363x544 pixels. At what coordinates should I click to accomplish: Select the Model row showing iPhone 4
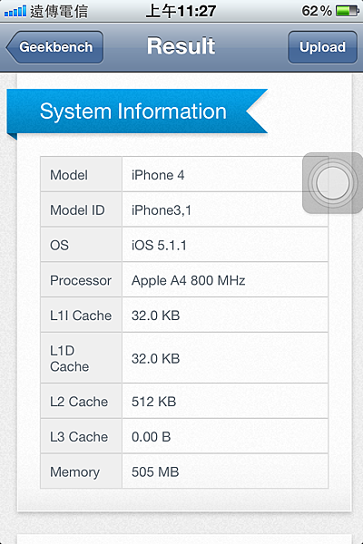point(184,174)
